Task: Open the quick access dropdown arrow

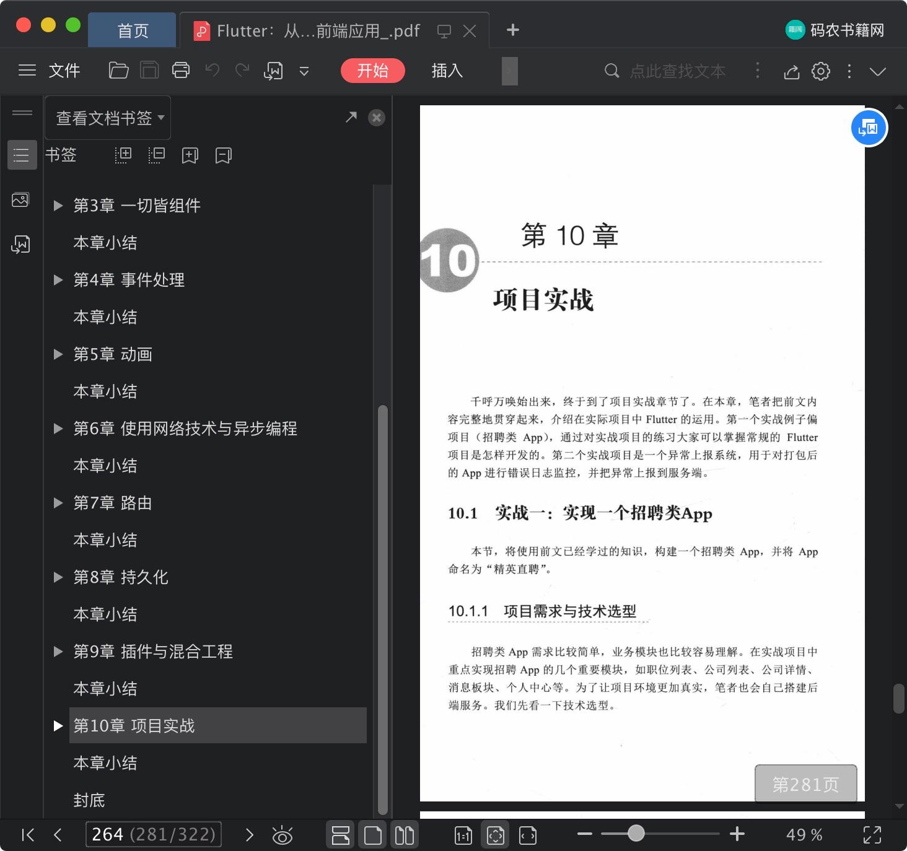Action: 304,71
